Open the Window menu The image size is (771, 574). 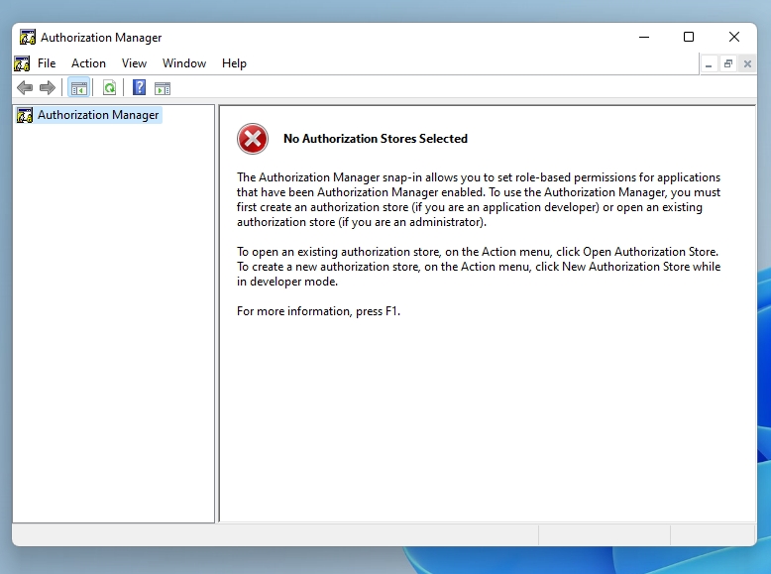coord(184,63)
